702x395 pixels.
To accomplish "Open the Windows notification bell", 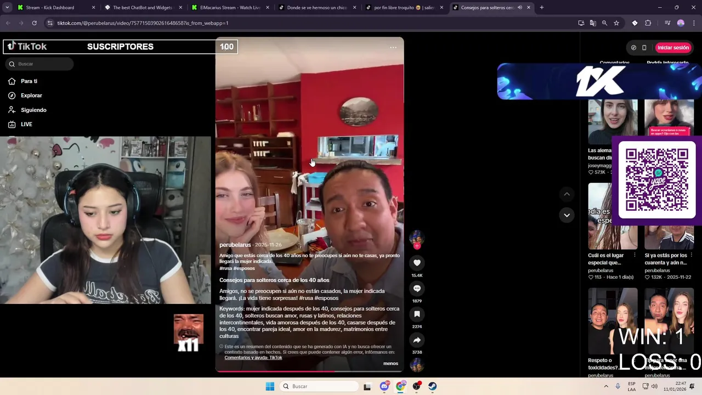I will (x=692, y=386).
